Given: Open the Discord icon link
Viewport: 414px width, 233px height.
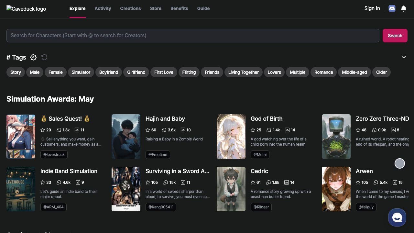Looking at the screenshot, I should (392, 8).
